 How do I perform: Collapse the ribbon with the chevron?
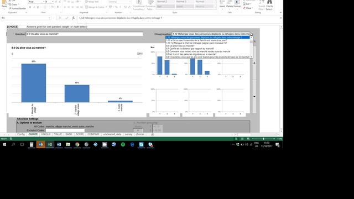(280, 13)
